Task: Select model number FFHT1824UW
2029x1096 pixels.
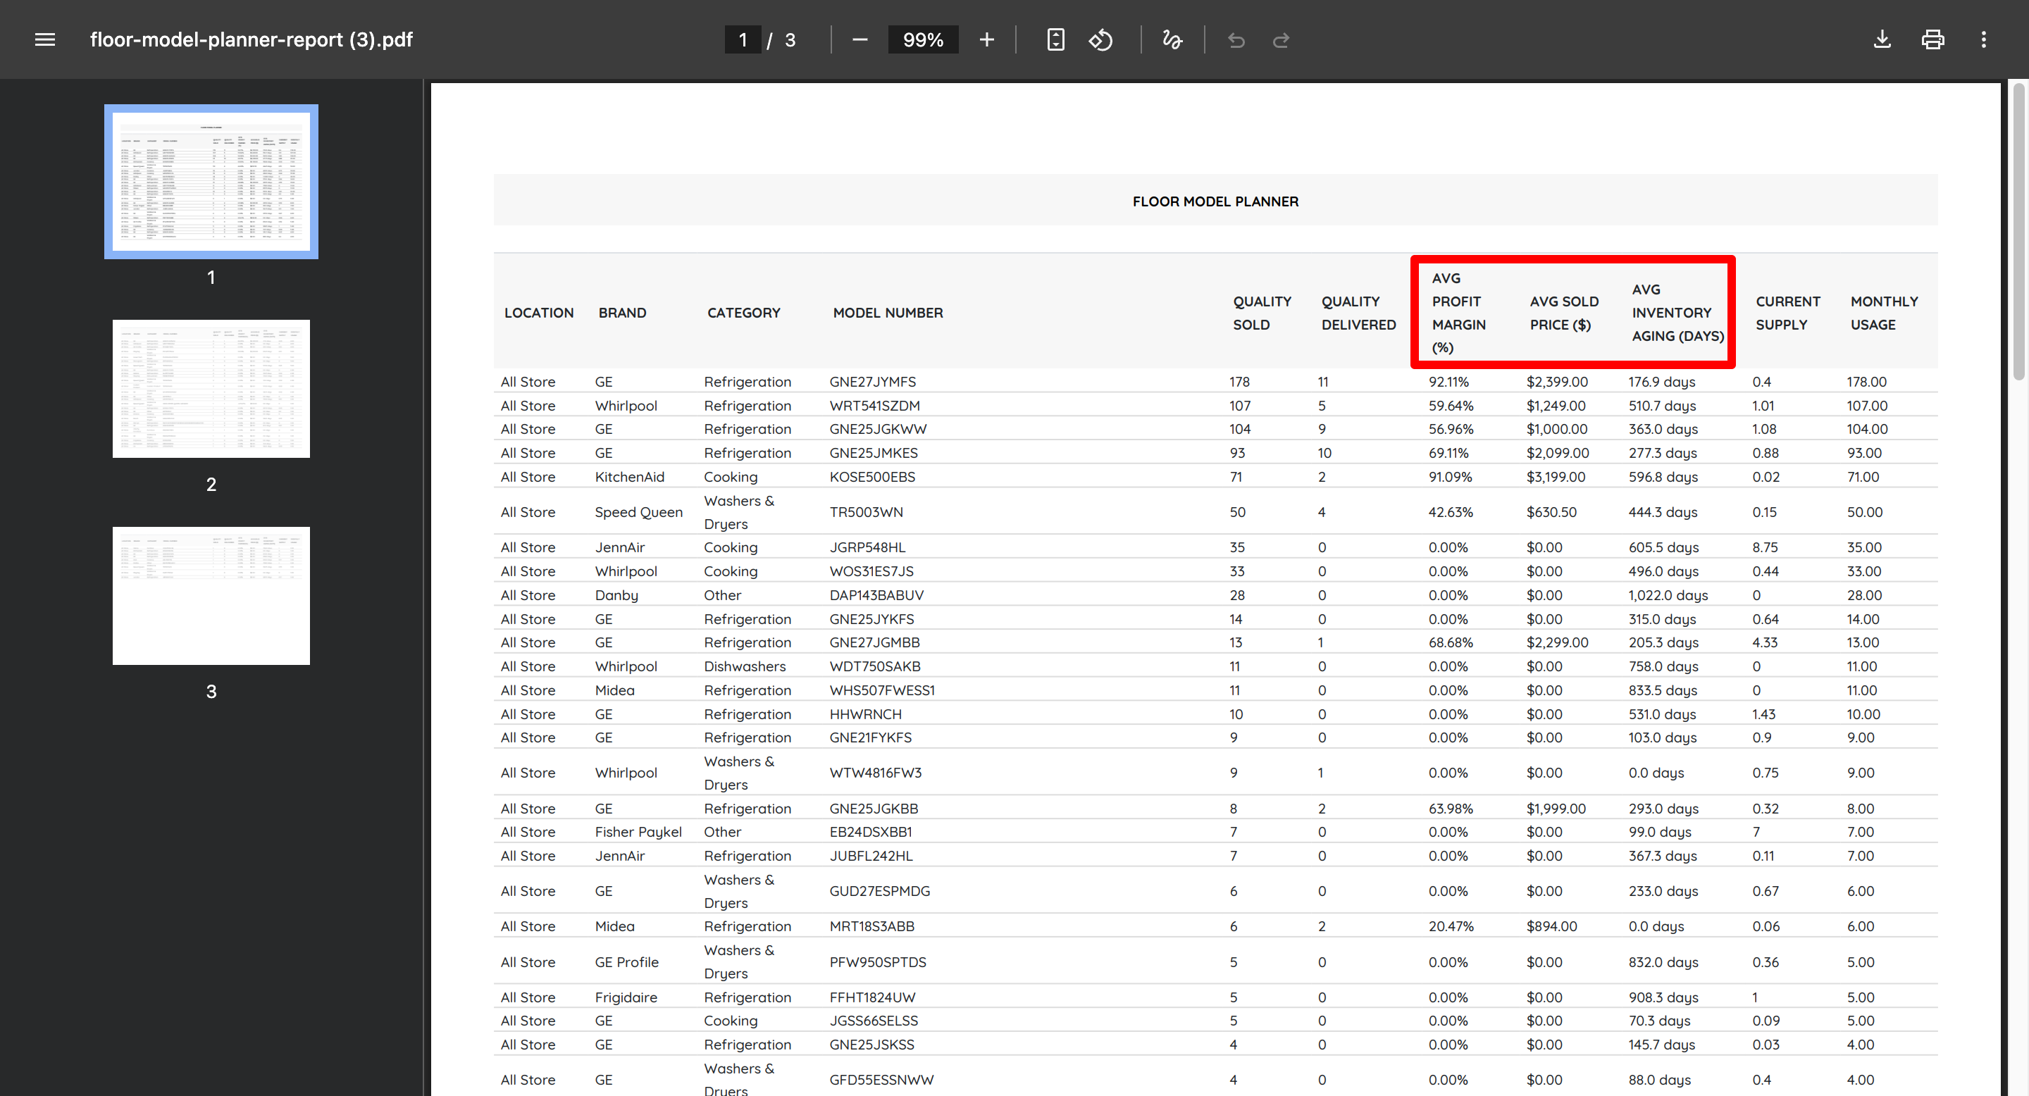Action: 873,997
